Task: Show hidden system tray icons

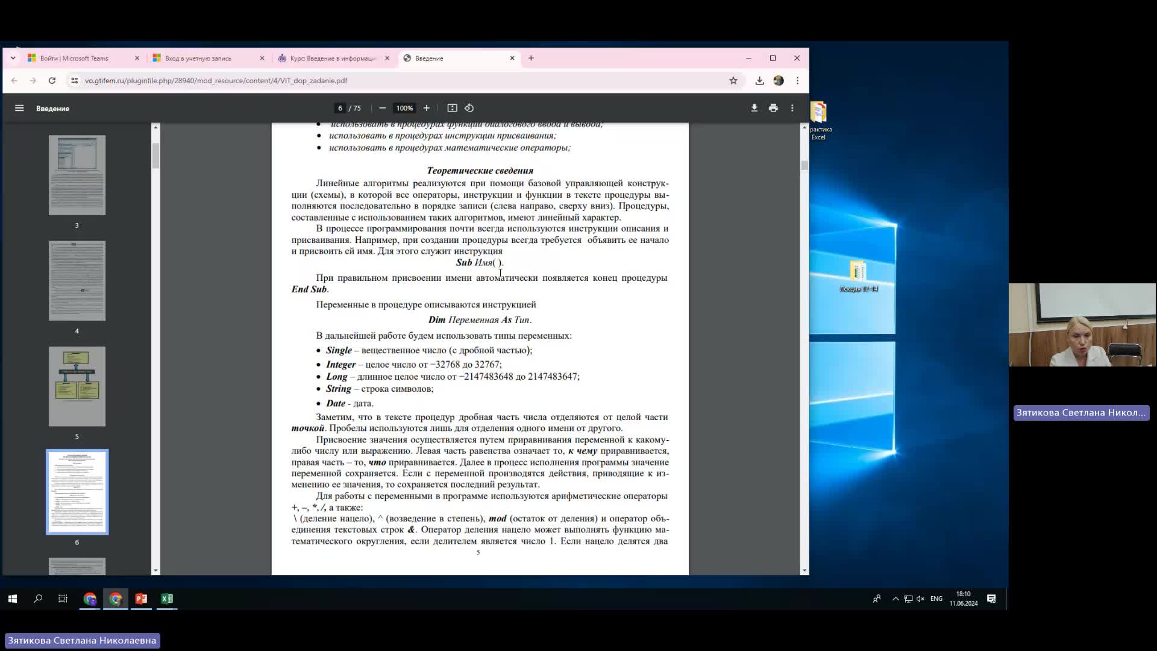Action: click(x=895, y=599)
